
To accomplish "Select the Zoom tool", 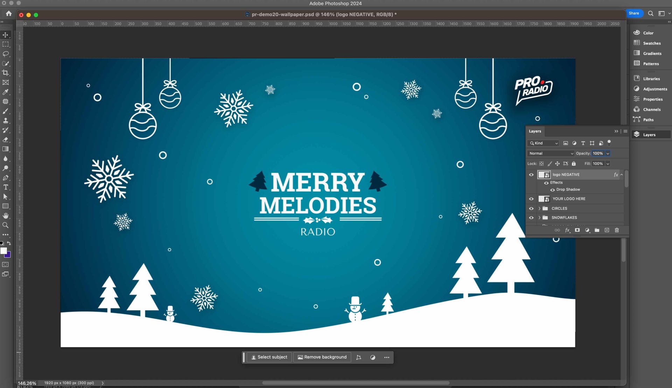I will (x=6, y=225).
